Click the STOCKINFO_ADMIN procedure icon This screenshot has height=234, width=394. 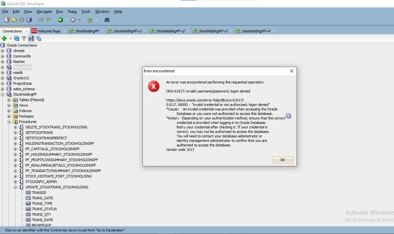pyautogui.click(x=21, y=182)
